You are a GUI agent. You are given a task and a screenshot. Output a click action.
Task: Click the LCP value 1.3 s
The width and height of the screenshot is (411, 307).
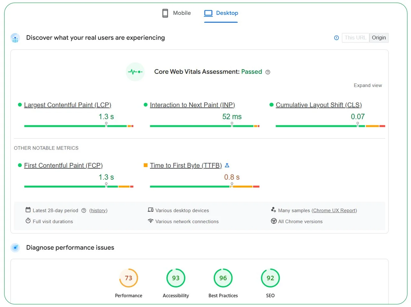106,117
